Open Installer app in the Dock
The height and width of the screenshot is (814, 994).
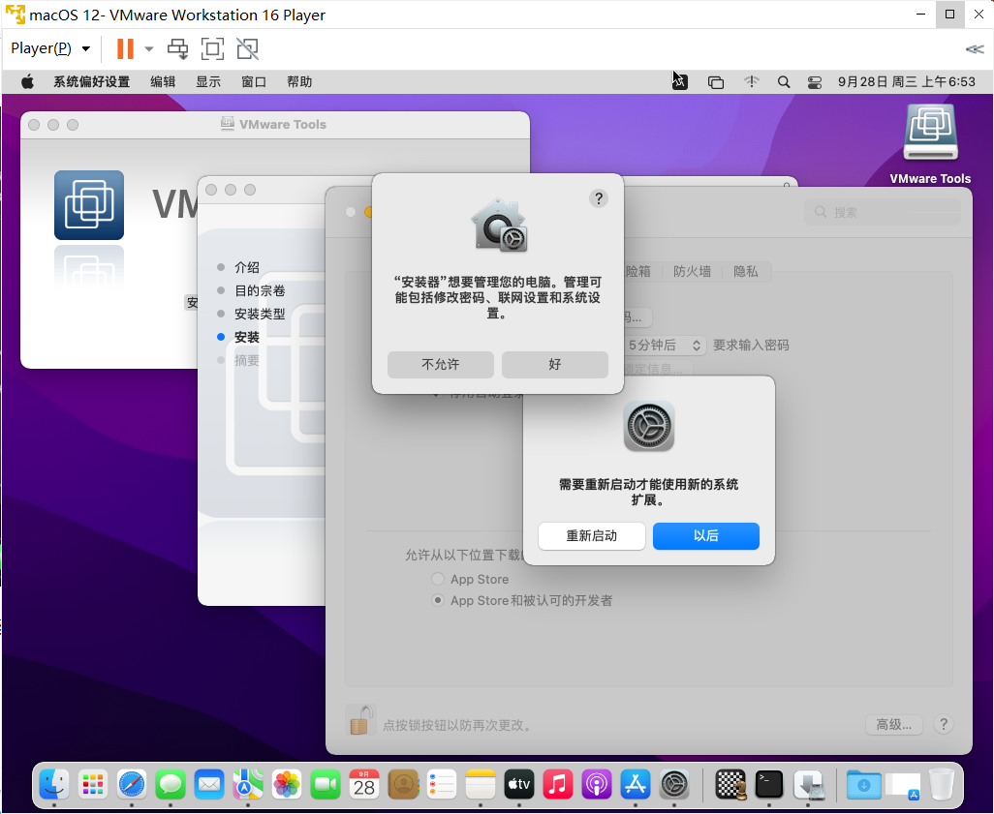[x=808, y=784]
